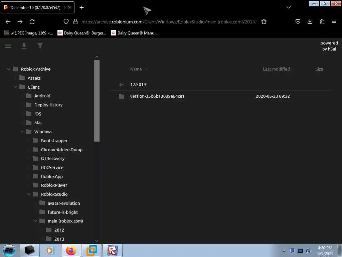342x257 pixels.
Task: Toggle the h5ai sidebar menu icon
Action: click(x=8, y=46)
